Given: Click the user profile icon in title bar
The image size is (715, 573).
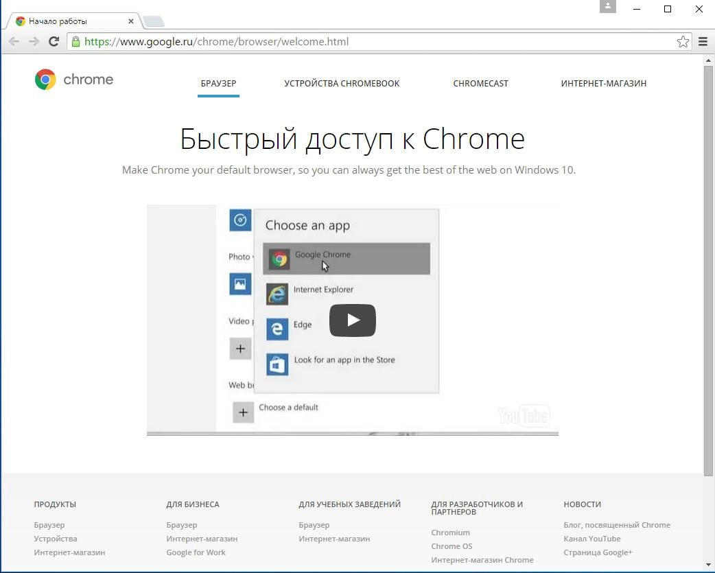Looking at the screenshot, I should pos(607,6).
